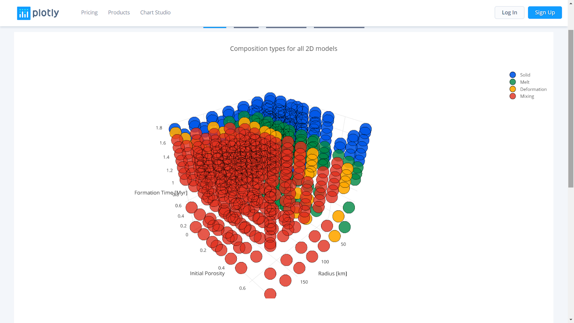
Task: Click the orange Deformation legend marker
Action: click(512, 89)
